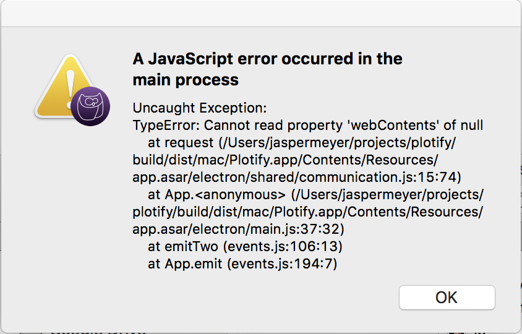
Task: Click the TypeError message line
Action: point(307,125)
